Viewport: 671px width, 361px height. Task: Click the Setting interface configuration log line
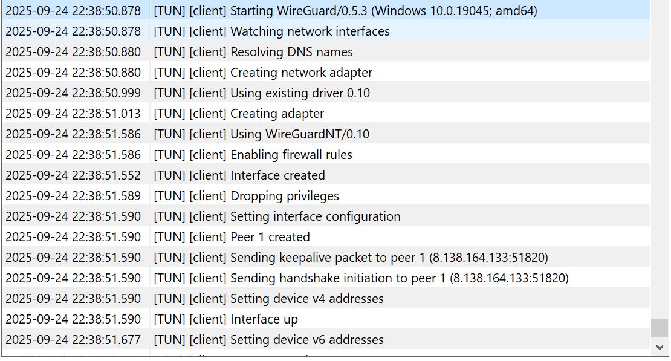[x=315, y=216]
